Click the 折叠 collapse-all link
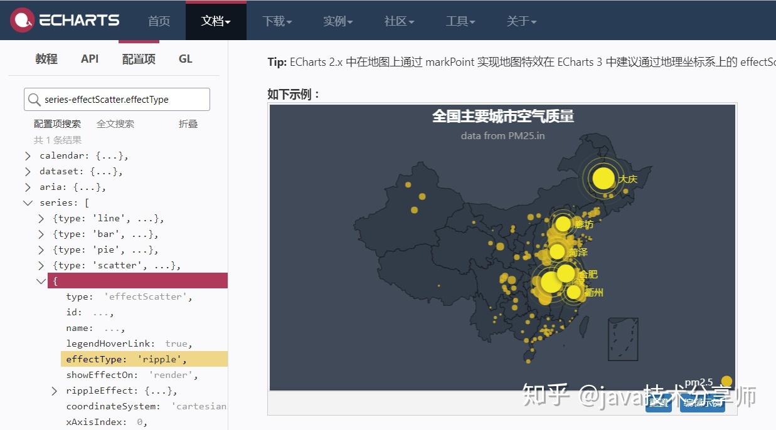This screenshot has height=430, width=776. tap(188, 123)
